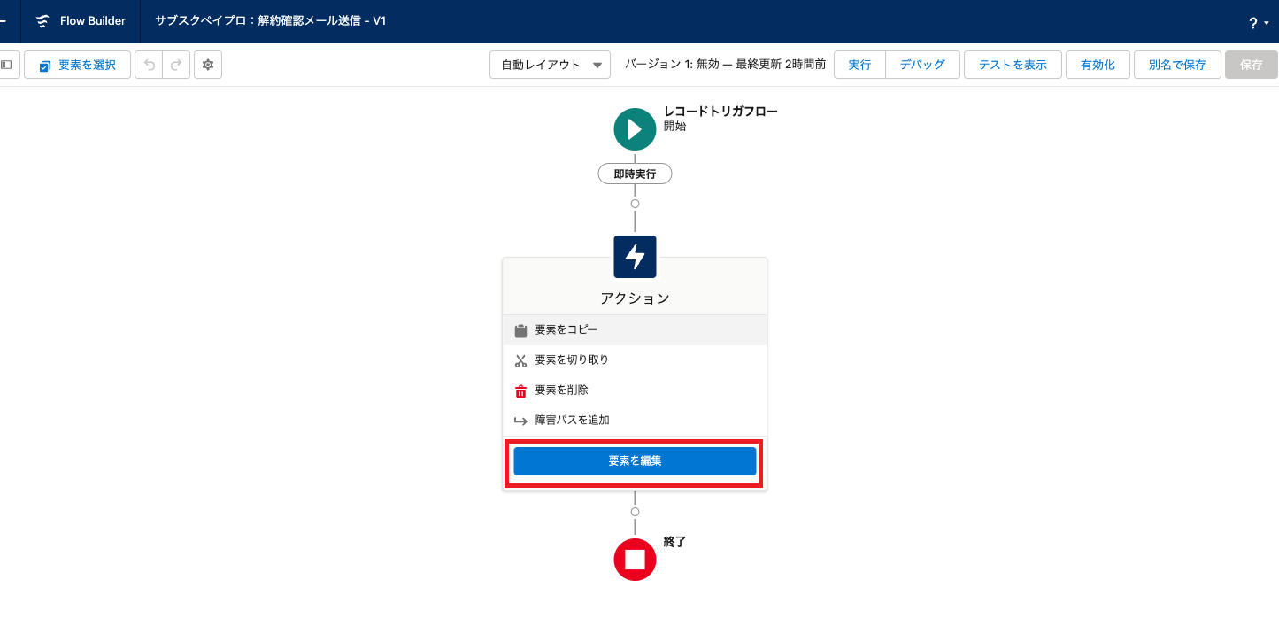Open flow settings gear icon
1279x626 pixels.
coord(208,65)
